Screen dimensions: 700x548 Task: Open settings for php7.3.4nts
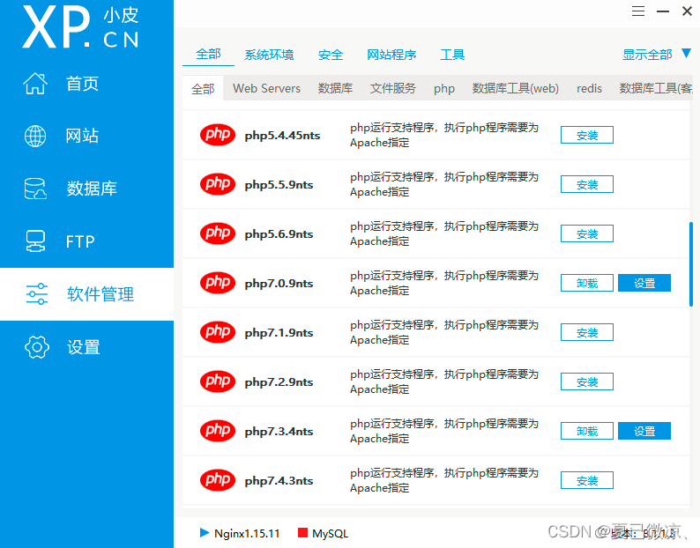[644, 431]
